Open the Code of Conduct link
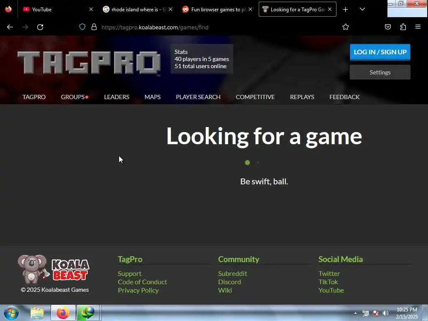The image size is (428, 321). (x=142, y=282)
